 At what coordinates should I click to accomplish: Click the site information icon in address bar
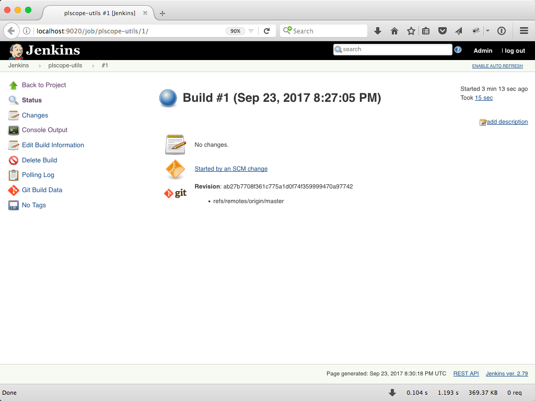tap(27, 31)
